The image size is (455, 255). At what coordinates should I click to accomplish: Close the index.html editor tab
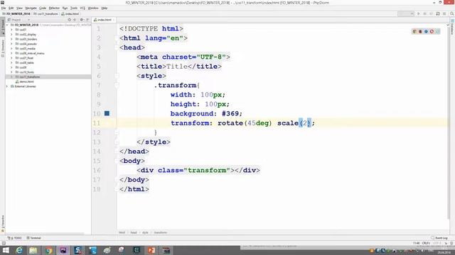[114, 20]
